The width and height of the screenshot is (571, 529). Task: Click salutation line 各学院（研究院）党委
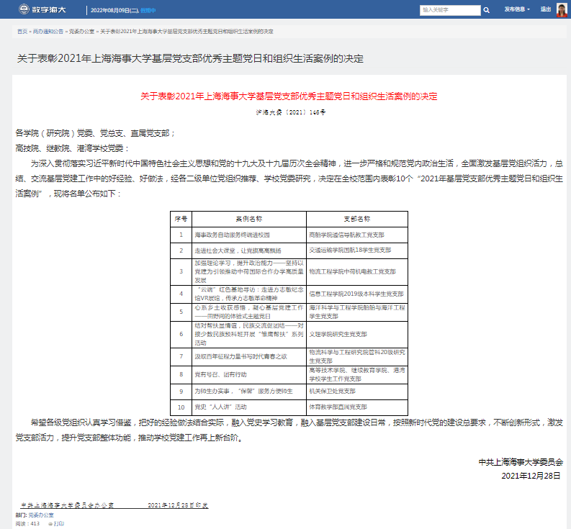[x=96, y=134]
